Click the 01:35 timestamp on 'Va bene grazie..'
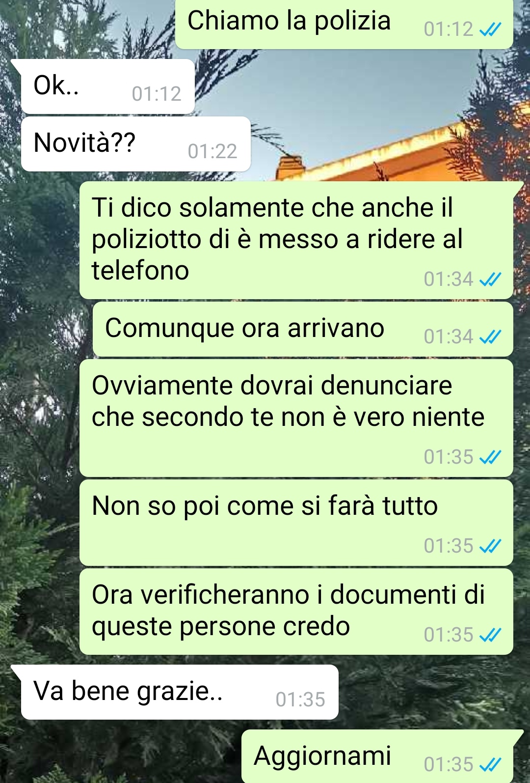 point(300,699)
